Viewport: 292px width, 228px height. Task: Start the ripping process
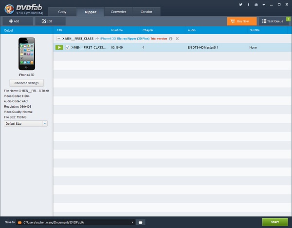coord(275,222)
